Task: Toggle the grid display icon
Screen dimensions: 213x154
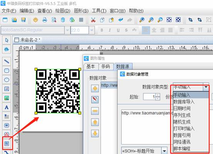Action: [x=81, y=20]
